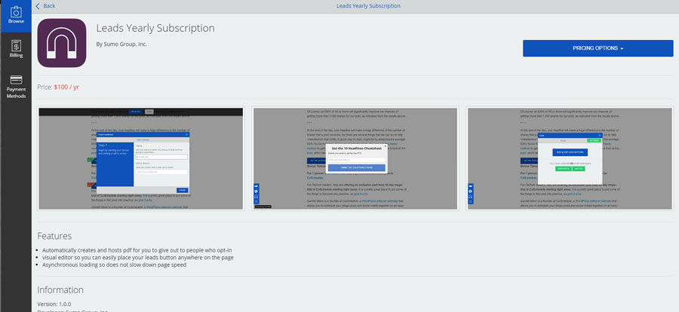Open the Browse section in the sidebar
Image resolution: width=679 pixels, height=312 pixels.
tap(16, 16)
